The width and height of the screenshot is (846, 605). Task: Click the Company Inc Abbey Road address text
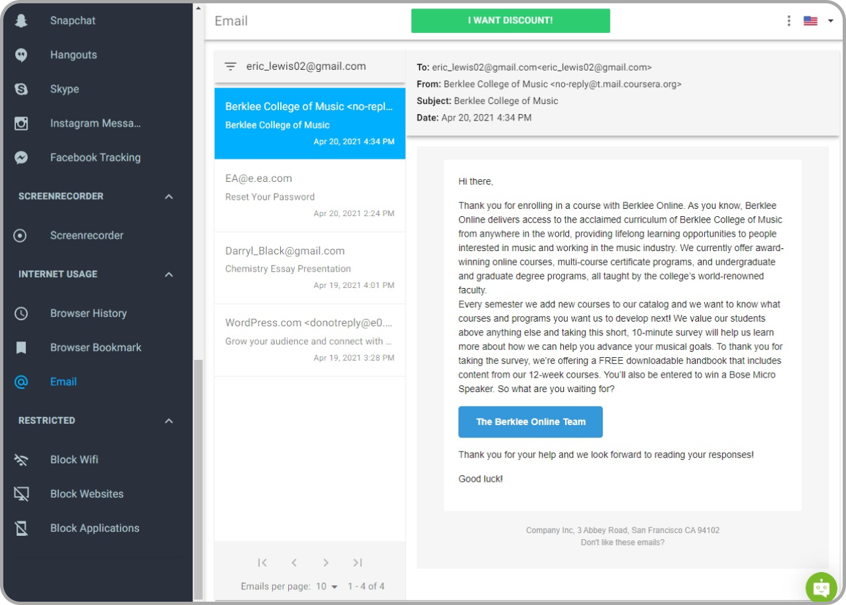[622, 530]
